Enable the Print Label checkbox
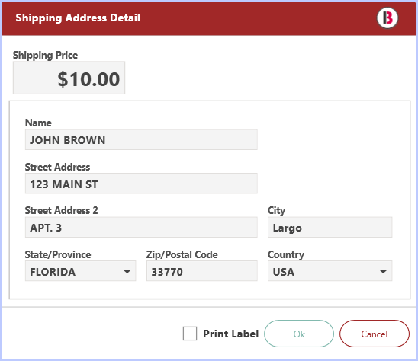This screenshot has height=361, width=418. (190, 334)
